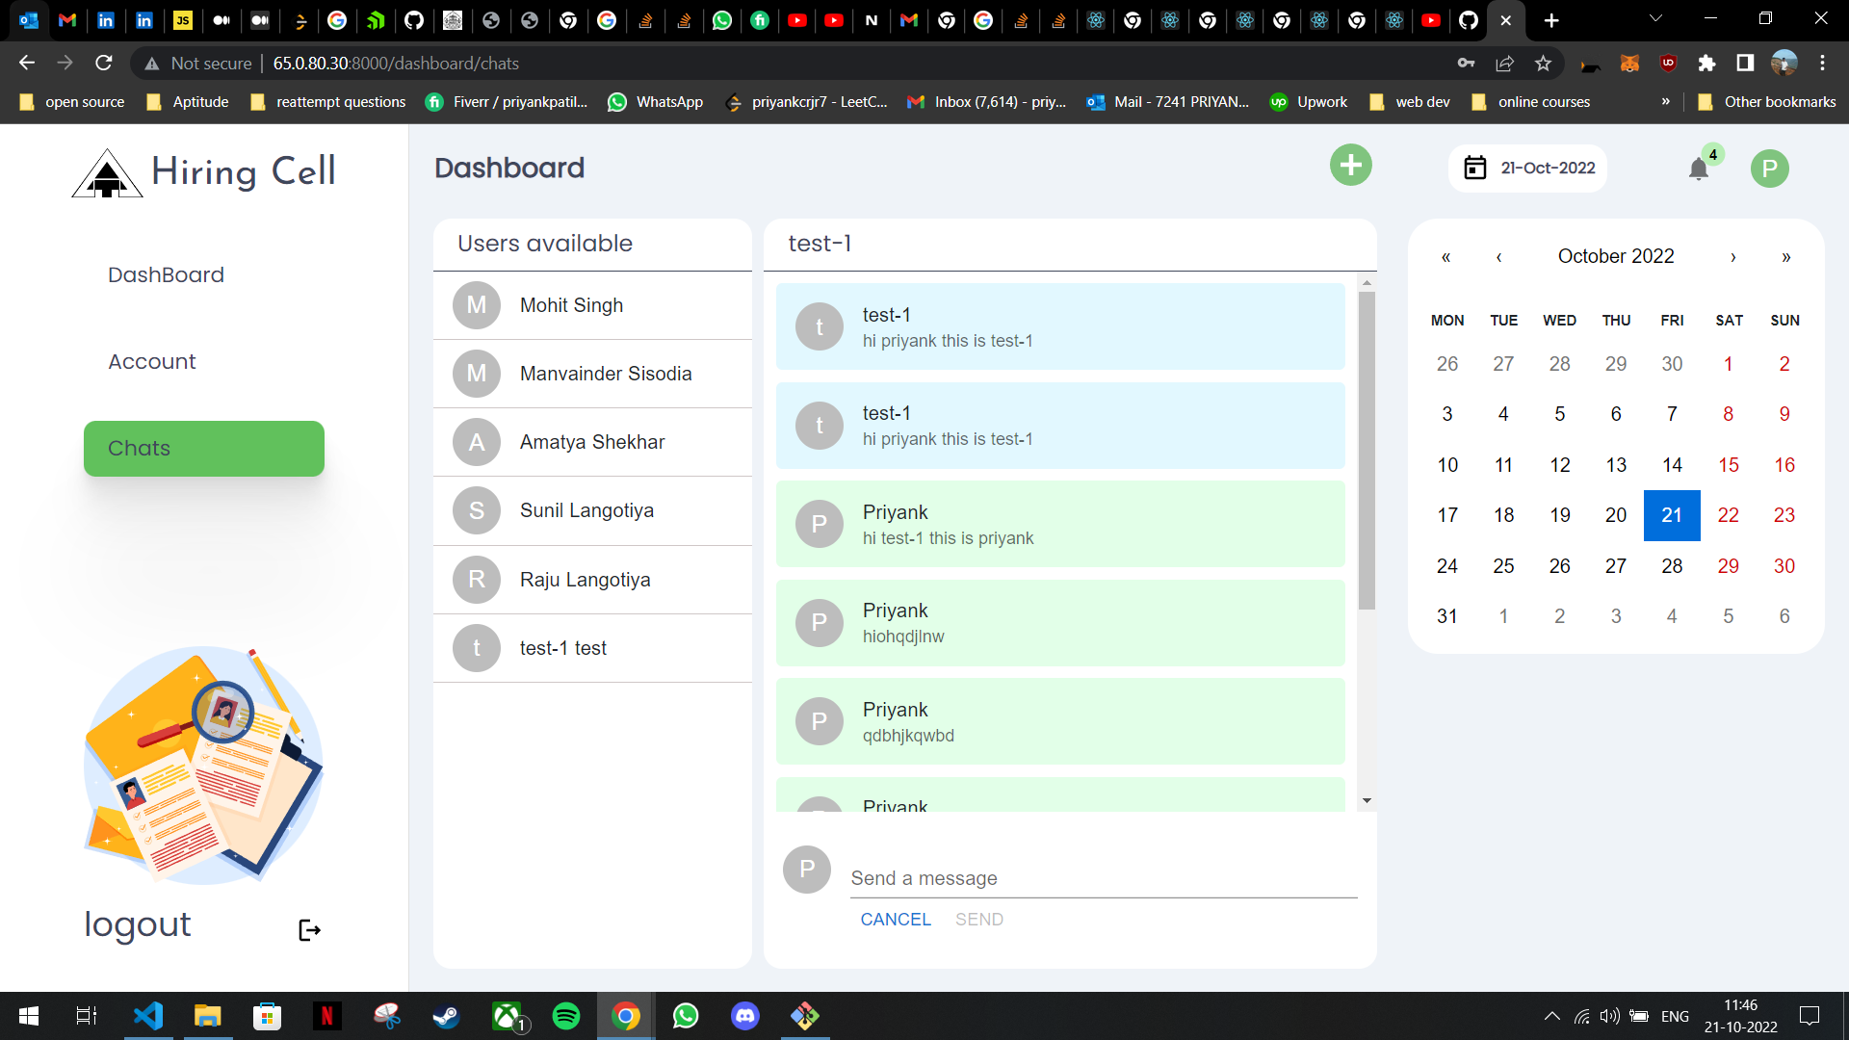Go to previous month with the ‹ chevron
Screen dimensions: 1849x1040
(x=1497, y=257)
